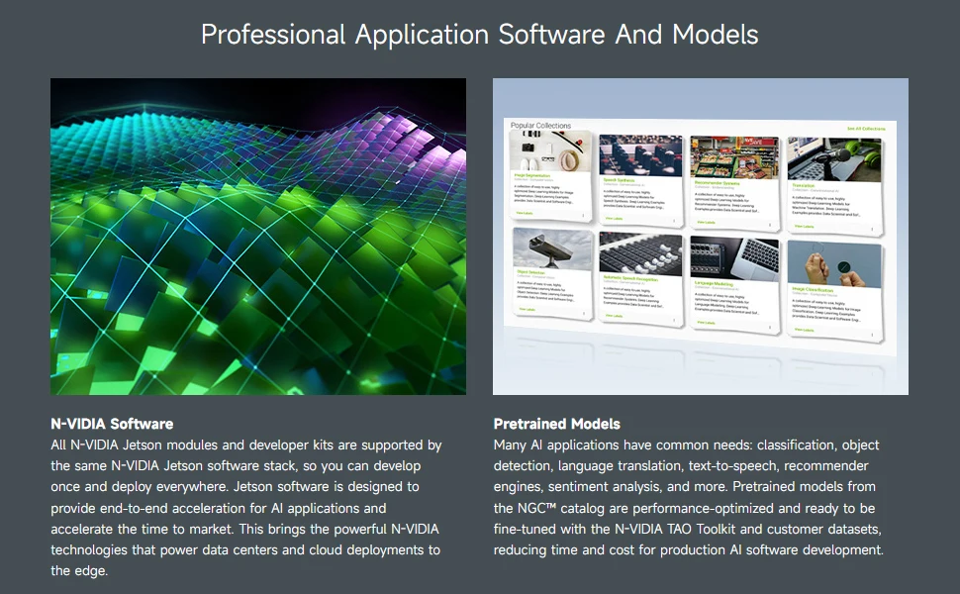
Task: Open the Image Segmentation collection card
Action: tap(551, 176)
